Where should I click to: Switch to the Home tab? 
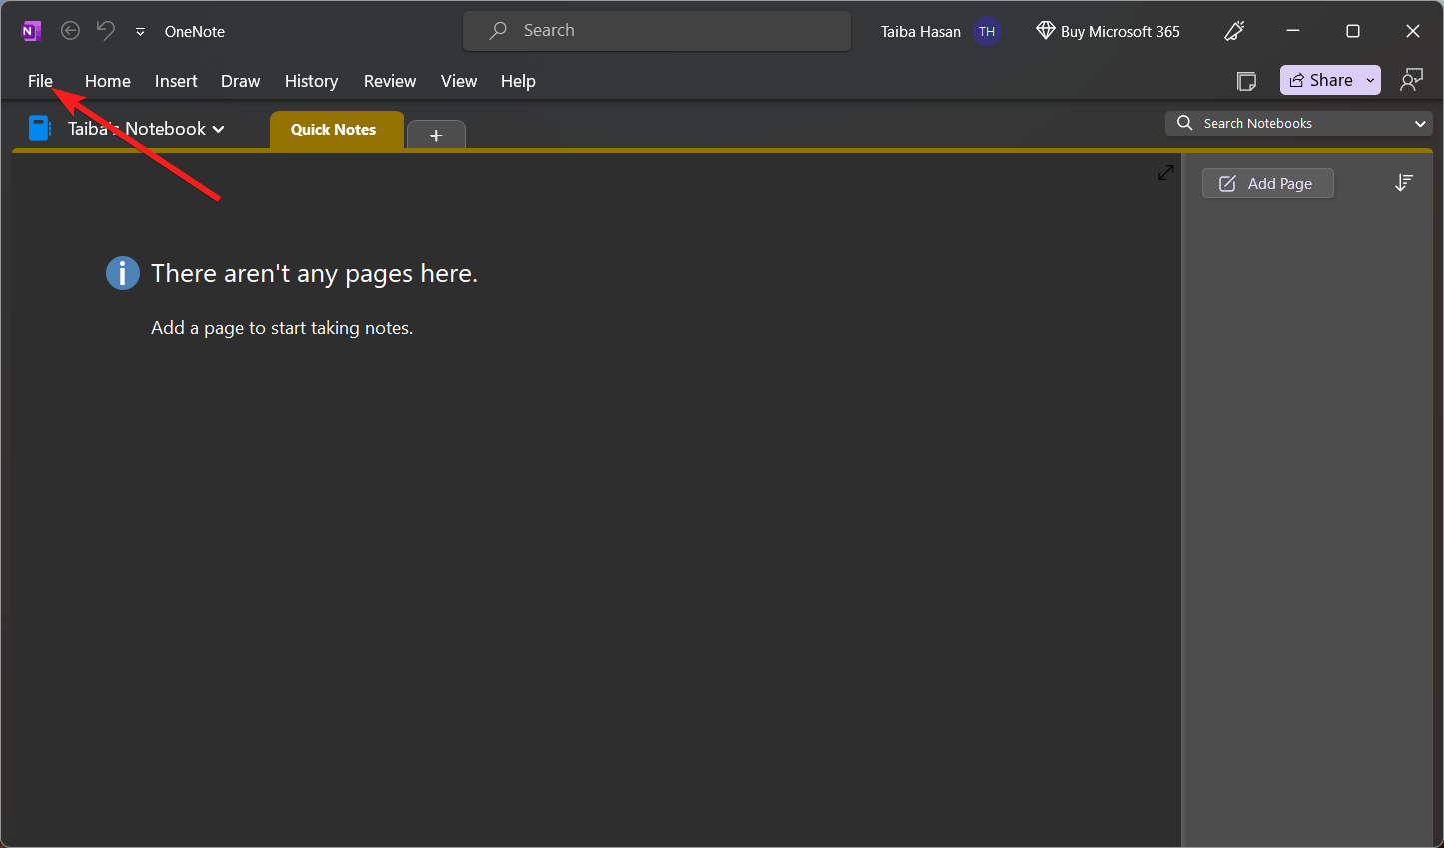click(x=108, y=81)
